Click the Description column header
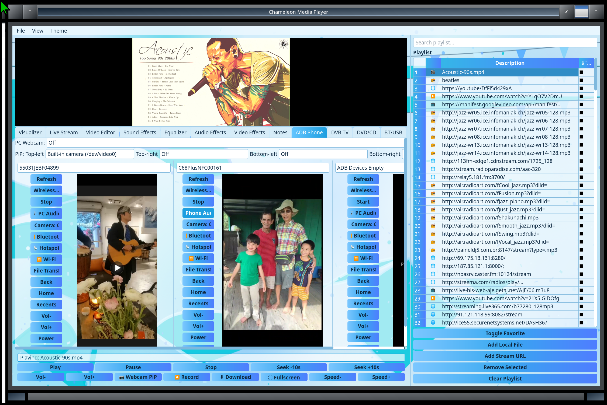607x405 pixels. 510,63
